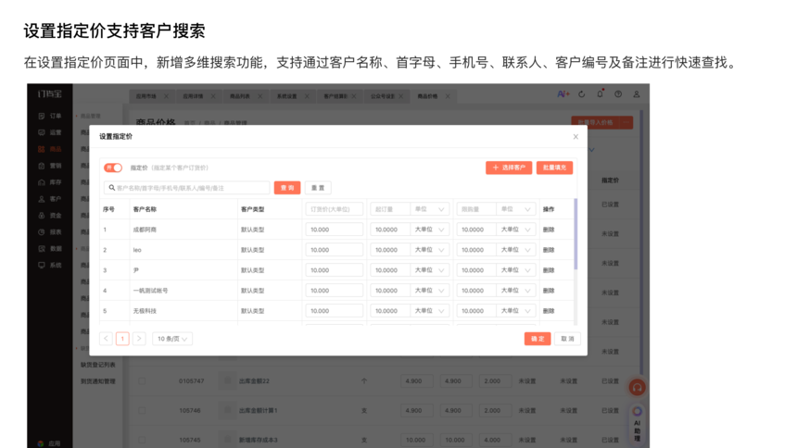Go to previous page arrow in pagination
The height and width of the screenshot is (448, 797).
tap(106, 339)
